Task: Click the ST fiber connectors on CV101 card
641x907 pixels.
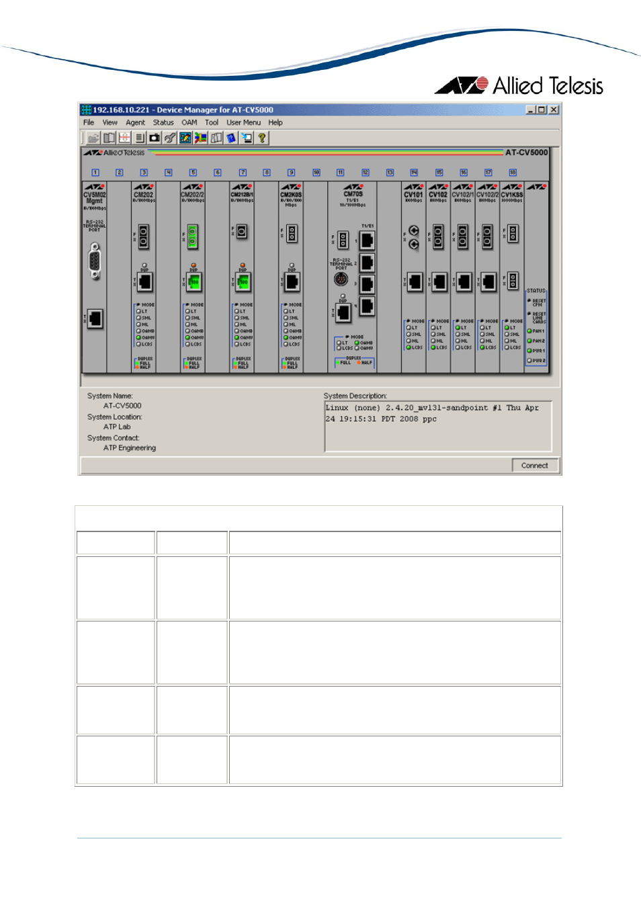Action: click(414, 237)
